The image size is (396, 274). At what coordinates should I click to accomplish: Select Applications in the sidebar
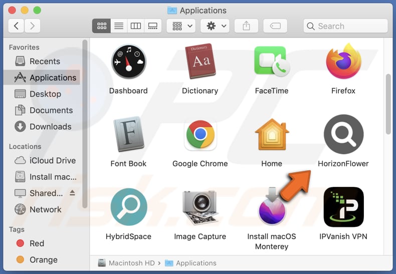(x=42, y=78)
